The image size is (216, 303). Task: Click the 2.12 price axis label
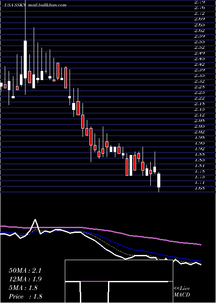(199, 115)
